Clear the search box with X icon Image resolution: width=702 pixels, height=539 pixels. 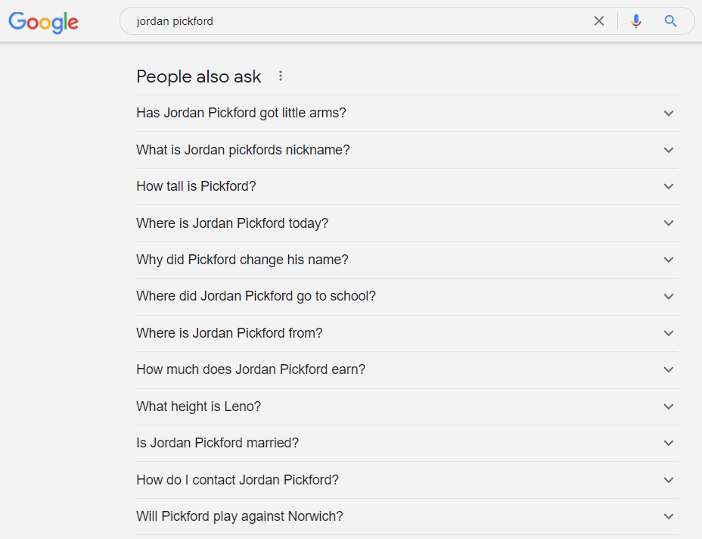point(598,21)
